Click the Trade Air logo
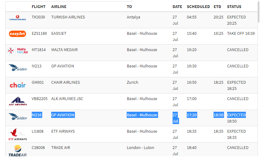Image resolution: width=265 pixels, height=165 pixels. [18, 150]
